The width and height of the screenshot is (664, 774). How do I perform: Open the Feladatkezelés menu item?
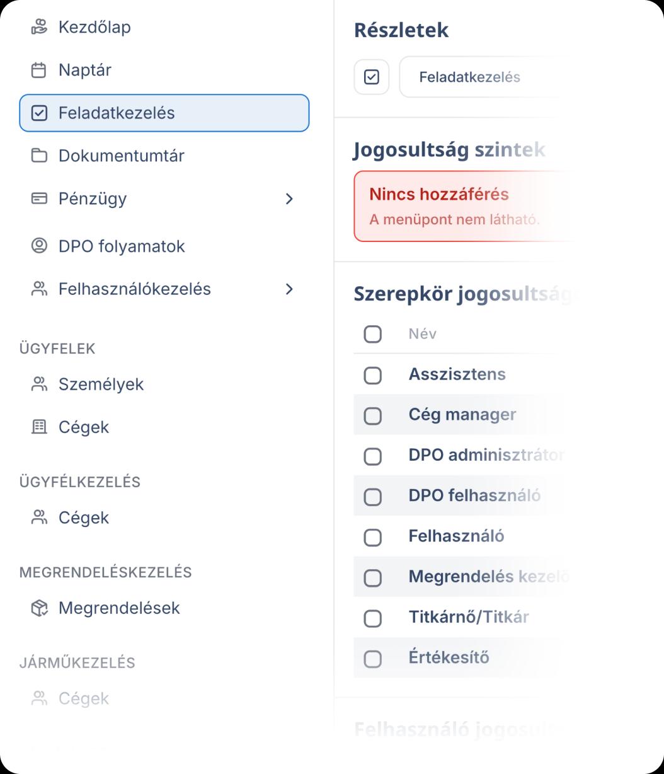(x=164, y=113)
